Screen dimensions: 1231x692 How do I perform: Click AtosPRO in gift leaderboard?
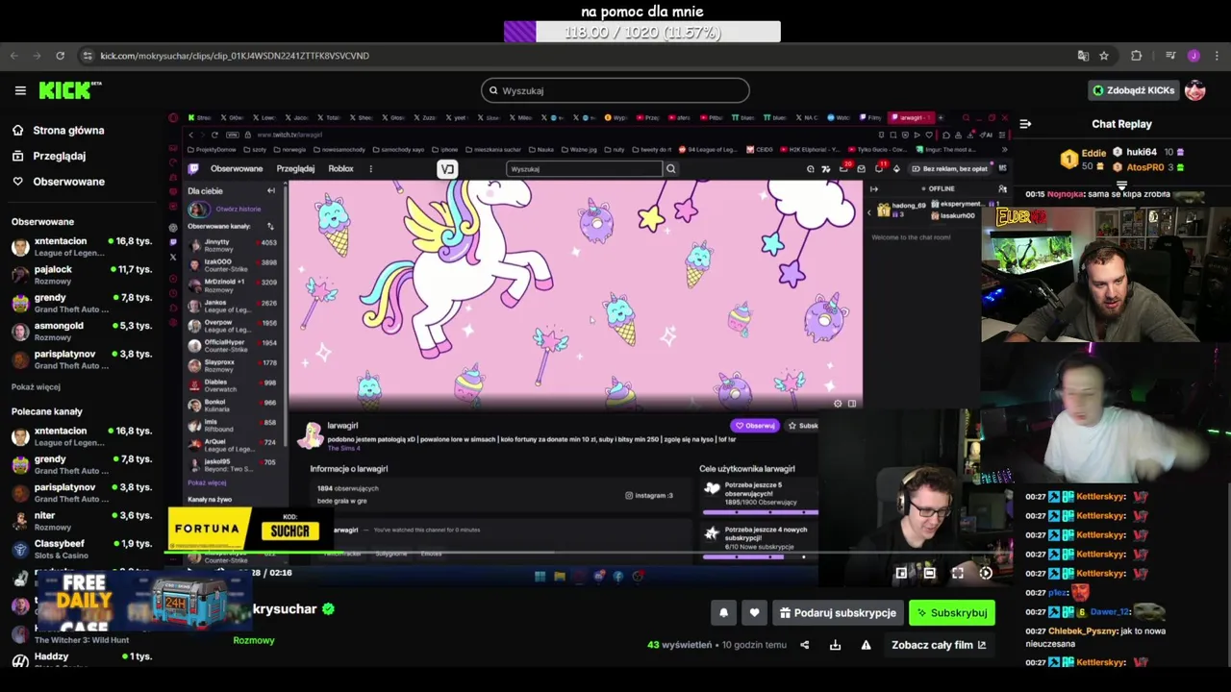[x=1149, y=167]
